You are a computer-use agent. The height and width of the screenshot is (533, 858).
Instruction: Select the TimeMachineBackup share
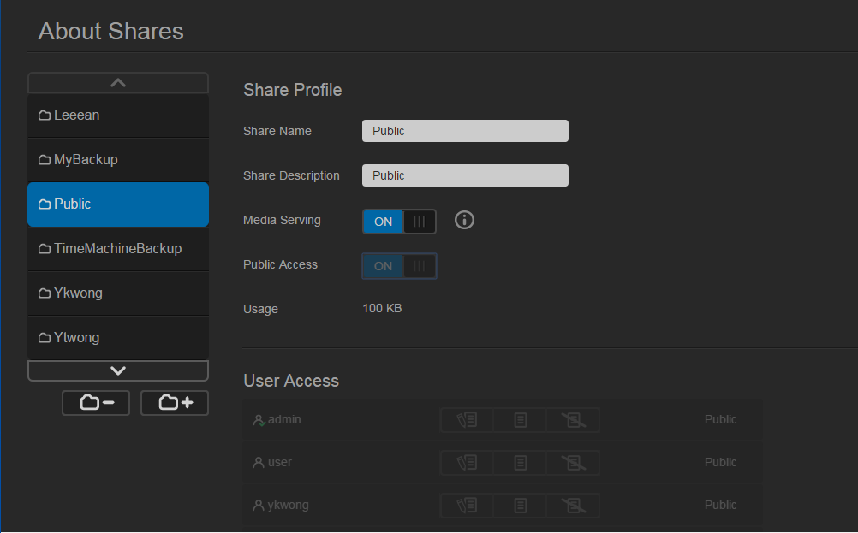pos(118,249)
